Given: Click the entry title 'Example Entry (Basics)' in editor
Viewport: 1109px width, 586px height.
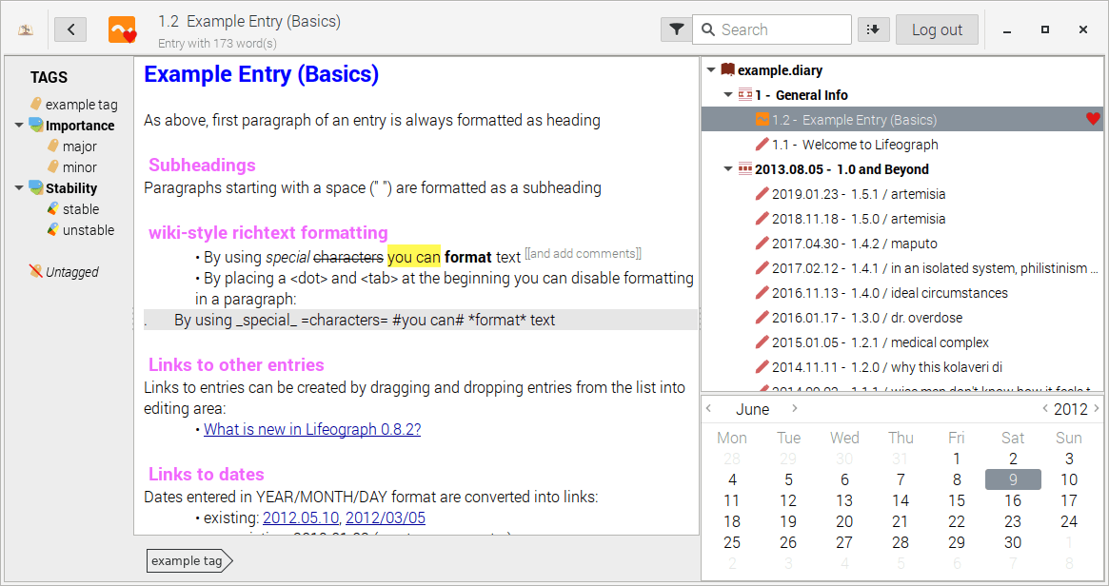Looking at the screenshot, I should click(x=261, y=74).
